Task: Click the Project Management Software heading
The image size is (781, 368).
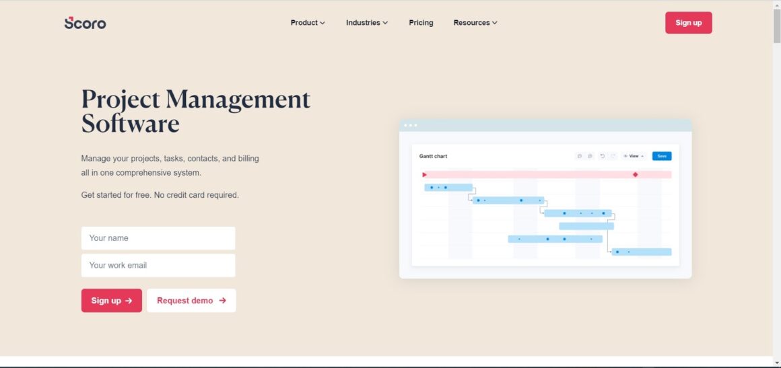Action: pos(196,111)
